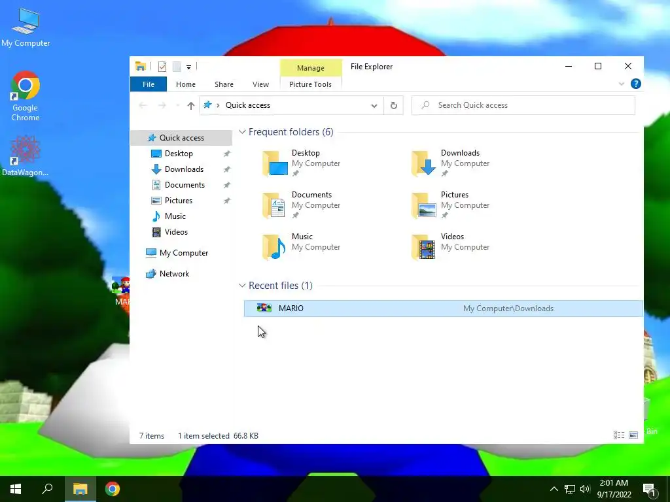Select My Computer in navigation pane
Screen dimensions: 670x502
tap(184, 253)
